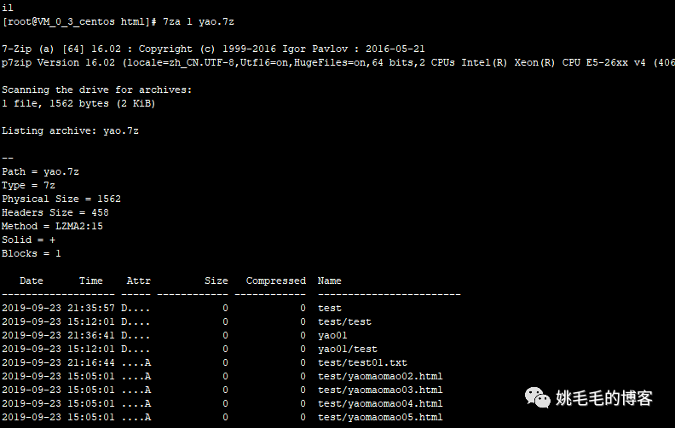Click the 'Compressed' column header
Image resolution: width=675 pixels, height=428 pixels.
coord(276,281)
